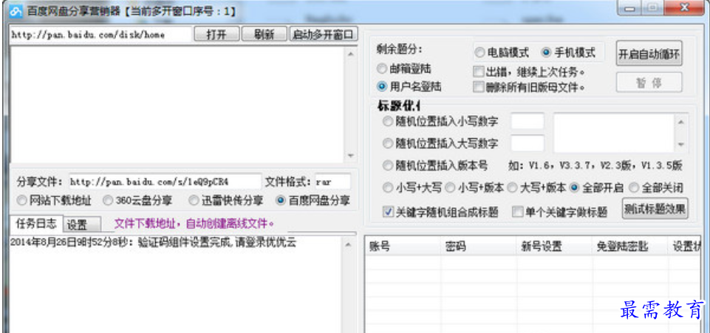Image resolution: width=710 pixels, height=333 pixels.
Task: Select 手机模式 radio button
Action: coord(568,52)
